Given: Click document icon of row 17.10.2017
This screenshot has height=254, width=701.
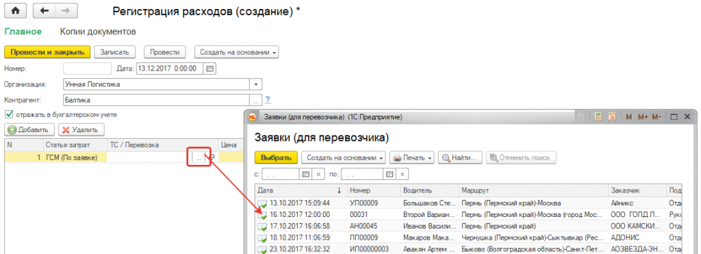Looking at the screenshot, I should click(263, 226).
